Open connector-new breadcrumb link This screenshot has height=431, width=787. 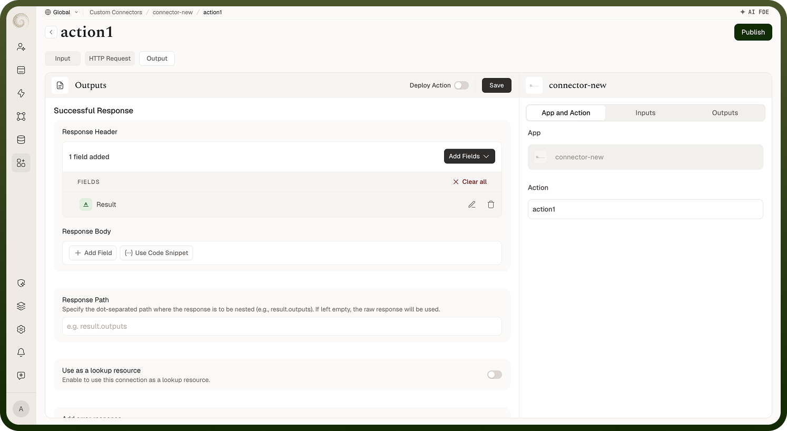173,12
